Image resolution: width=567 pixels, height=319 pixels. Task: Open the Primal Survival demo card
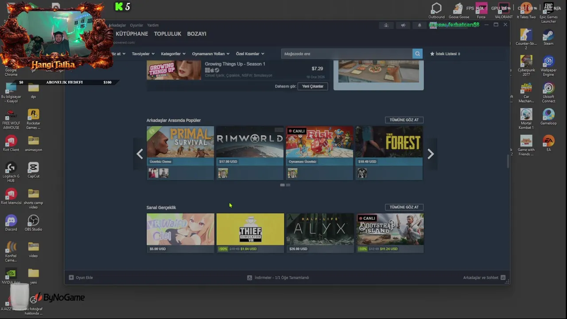tap(180, 153)
